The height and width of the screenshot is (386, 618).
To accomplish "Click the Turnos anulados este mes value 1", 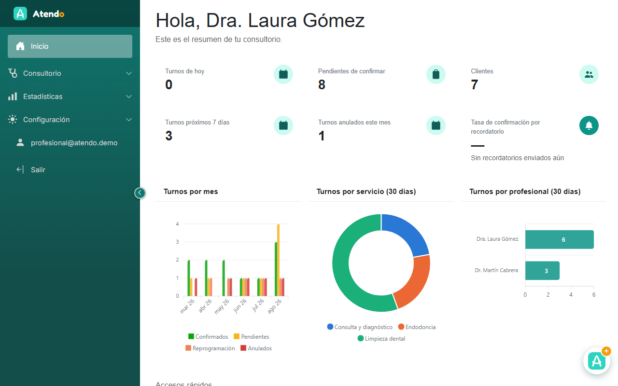I will (x=322, y=136).
